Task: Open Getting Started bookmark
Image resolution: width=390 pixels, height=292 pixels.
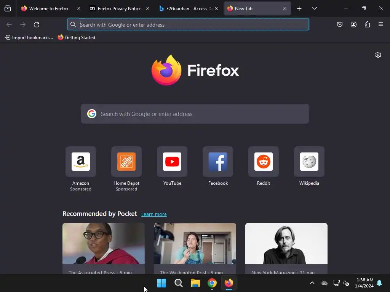Action: (x=77, y=38)
